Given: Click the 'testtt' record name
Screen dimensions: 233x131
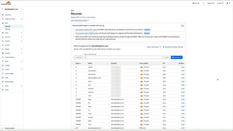Looking at the screenshot, I should coord(90,121).
